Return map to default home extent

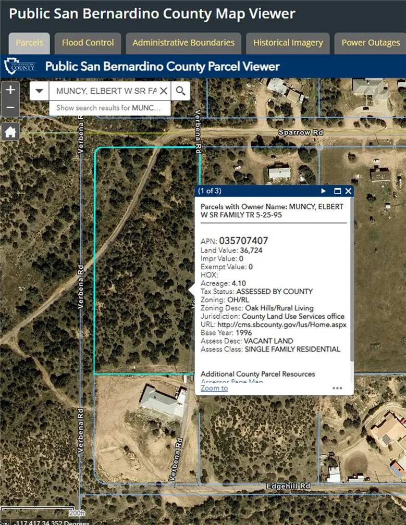point(10,132)
